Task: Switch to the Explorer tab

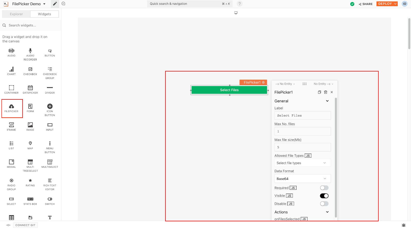Action: pos(16,14)
